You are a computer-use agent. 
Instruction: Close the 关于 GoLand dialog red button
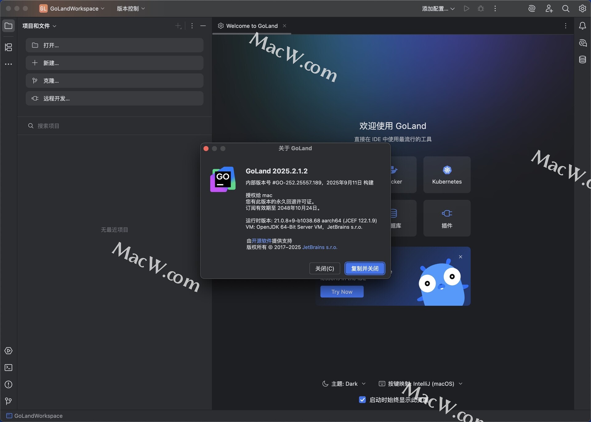(x=206, y=149)
